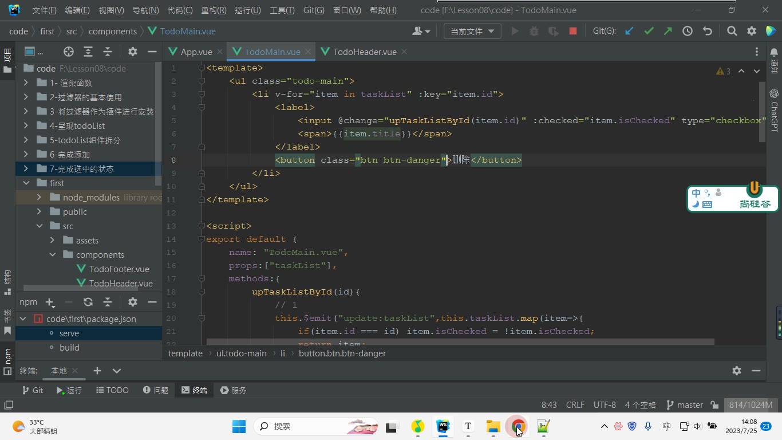Image resolution: width=782 pixels, height=440 pixels.
Task: Open the 当前文件 run configuration dropdown
Action: click(x=472, y=32)
